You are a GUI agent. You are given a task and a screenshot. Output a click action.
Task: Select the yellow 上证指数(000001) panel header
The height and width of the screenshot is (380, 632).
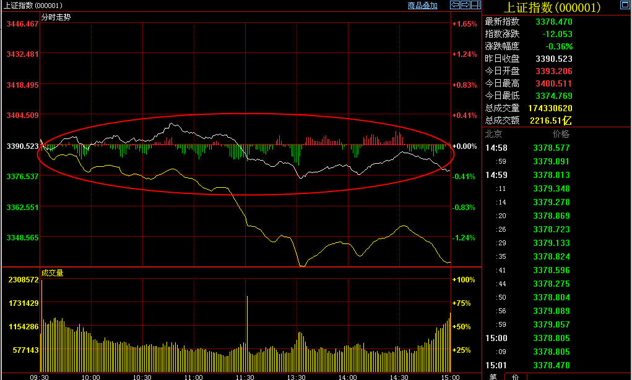(552, 7)
